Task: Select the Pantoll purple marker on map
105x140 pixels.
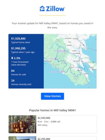Action: tap(55, 59)
